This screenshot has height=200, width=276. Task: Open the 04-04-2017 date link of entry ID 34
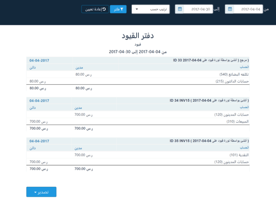click(x=39, y=101)
